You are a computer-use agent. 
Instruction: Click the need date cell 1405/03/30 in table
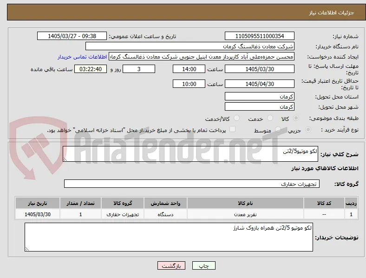(38, 214)
